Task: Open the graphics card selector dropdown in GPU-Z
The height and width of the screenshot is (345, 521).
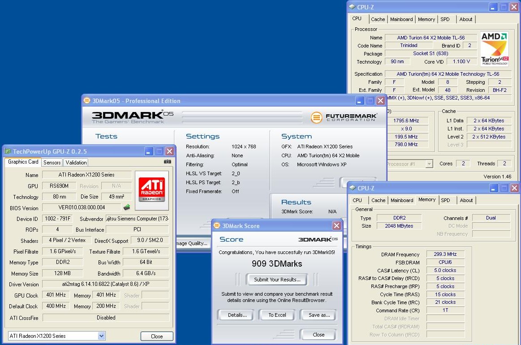Action: [102, 336]
